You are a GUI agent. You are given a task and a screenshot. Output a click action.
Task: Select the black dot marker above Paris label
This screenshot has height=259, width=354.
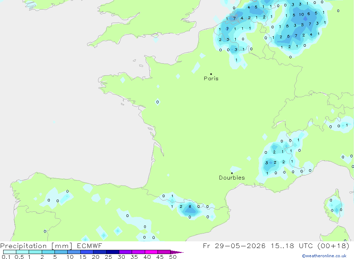[x=211, y=74]
